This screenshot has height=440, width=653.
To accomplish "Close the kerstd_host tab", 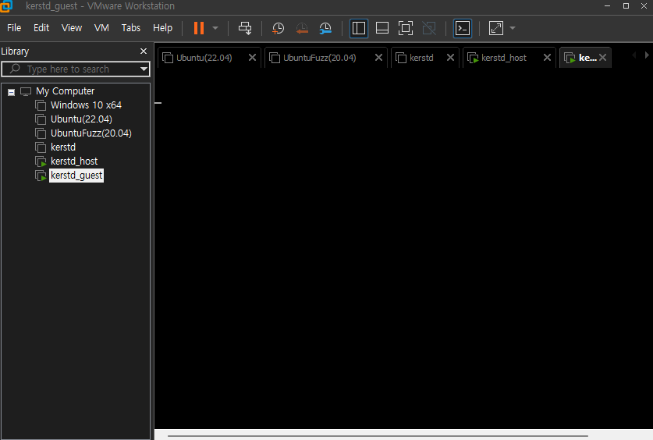I will coord(547,58).
